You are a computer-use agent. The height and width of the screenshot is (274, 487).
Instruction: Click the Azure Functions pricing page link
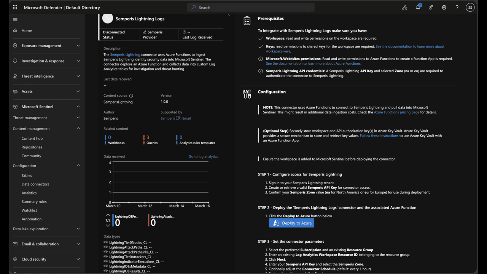click(x=396, y=112)
